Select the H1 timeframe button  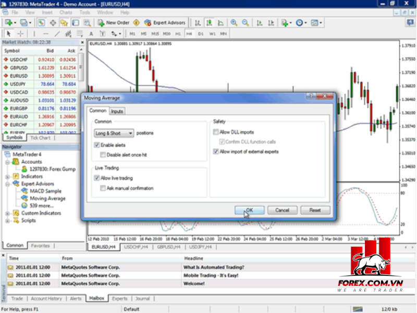(178, 34)
